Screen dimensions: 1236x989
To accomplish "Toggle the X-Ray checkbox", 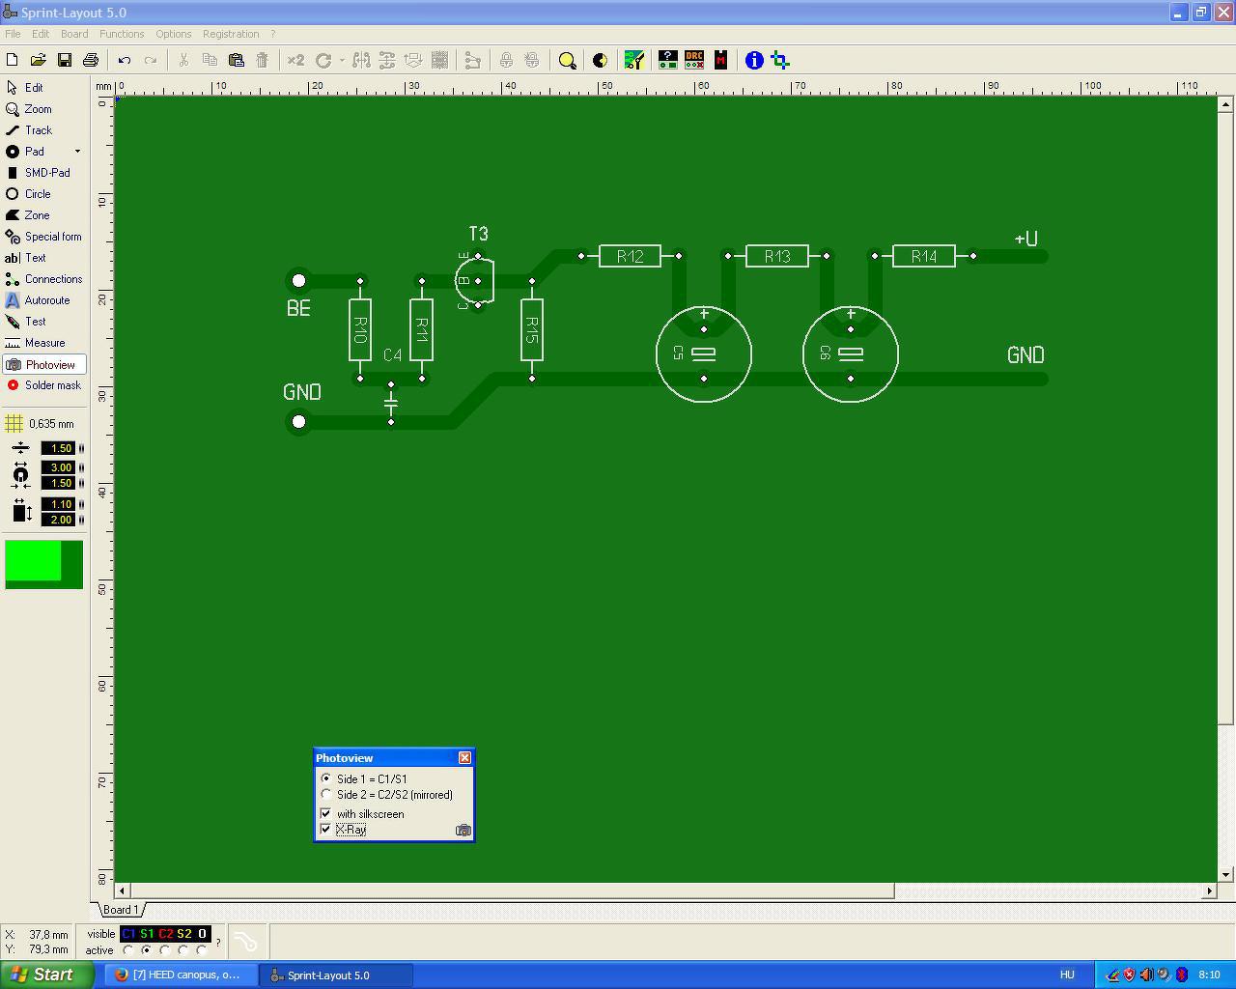I will pos(326,829).
